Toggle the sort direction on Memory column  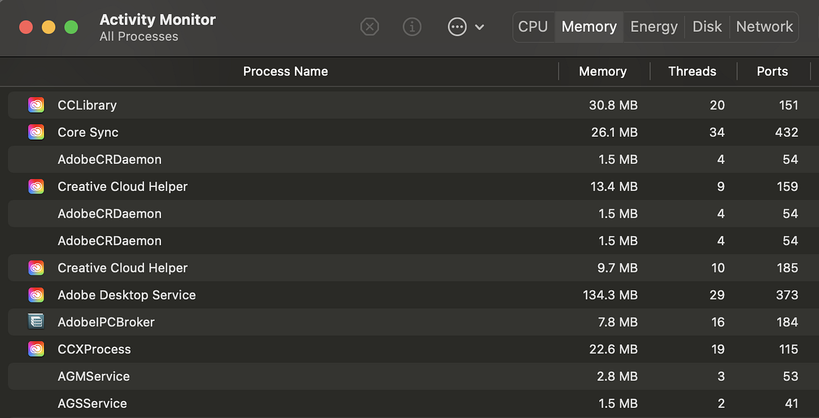click(602, 71)
